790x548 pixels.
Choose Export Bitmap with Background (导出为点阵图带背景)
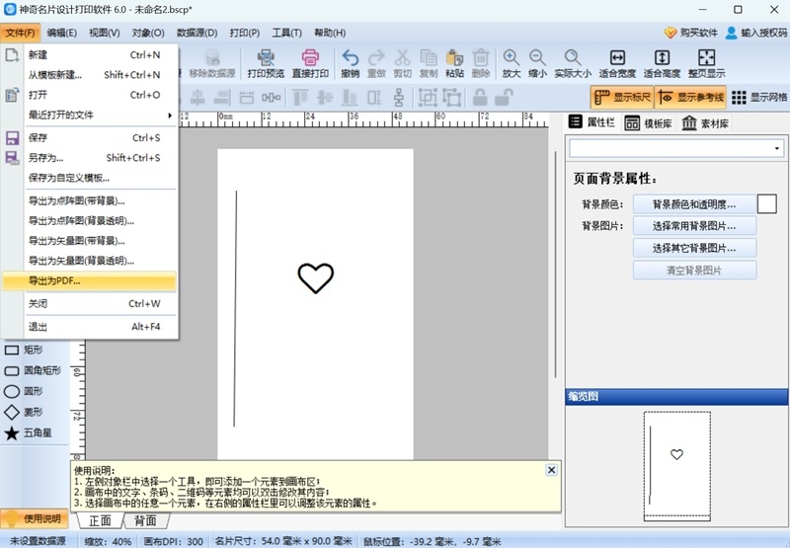(101, 201)
